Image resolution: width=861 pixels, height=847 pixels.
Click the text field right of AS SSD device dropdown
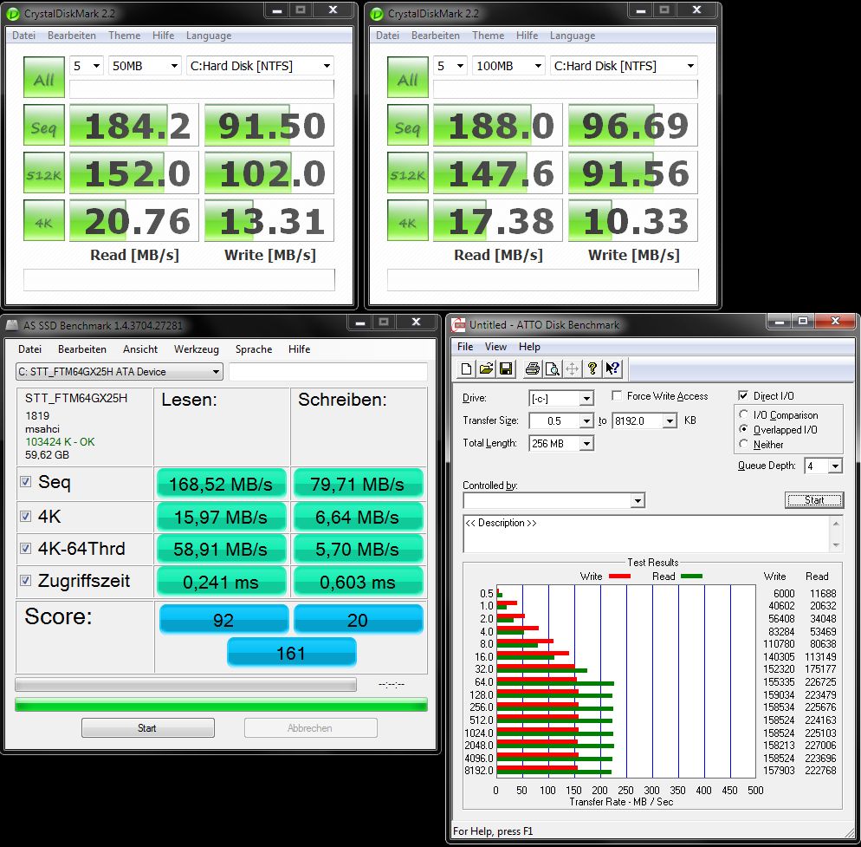327,372
